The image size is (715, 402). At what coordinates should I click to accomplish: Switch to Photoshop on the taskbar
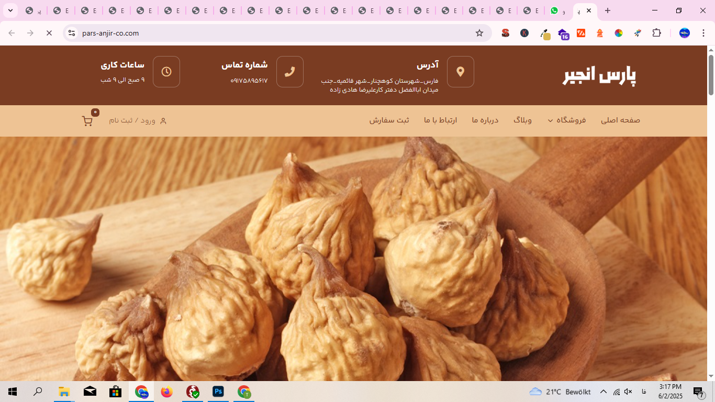click(x=218, y=392)
